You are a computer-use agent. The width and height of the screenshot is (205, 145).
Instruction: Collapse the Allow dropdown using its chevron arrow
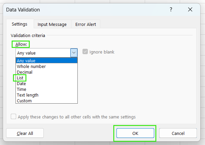point(74,53)
